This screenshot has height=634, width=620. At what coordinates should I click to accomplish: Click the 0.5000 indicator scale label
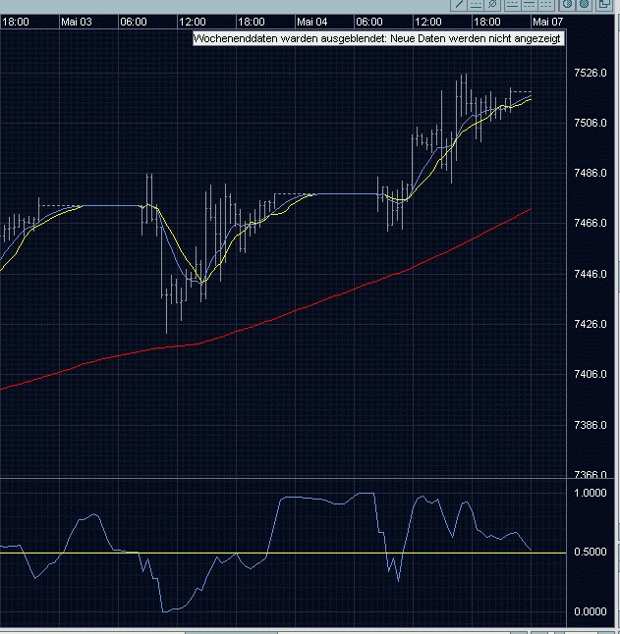pyautogui.click(x=591, y=552)
